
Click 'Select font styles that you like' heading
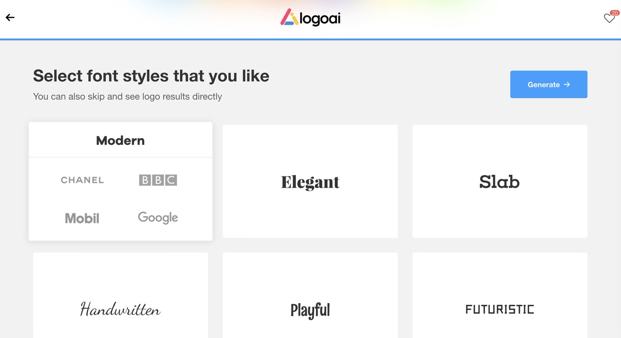tap(151, 76)
